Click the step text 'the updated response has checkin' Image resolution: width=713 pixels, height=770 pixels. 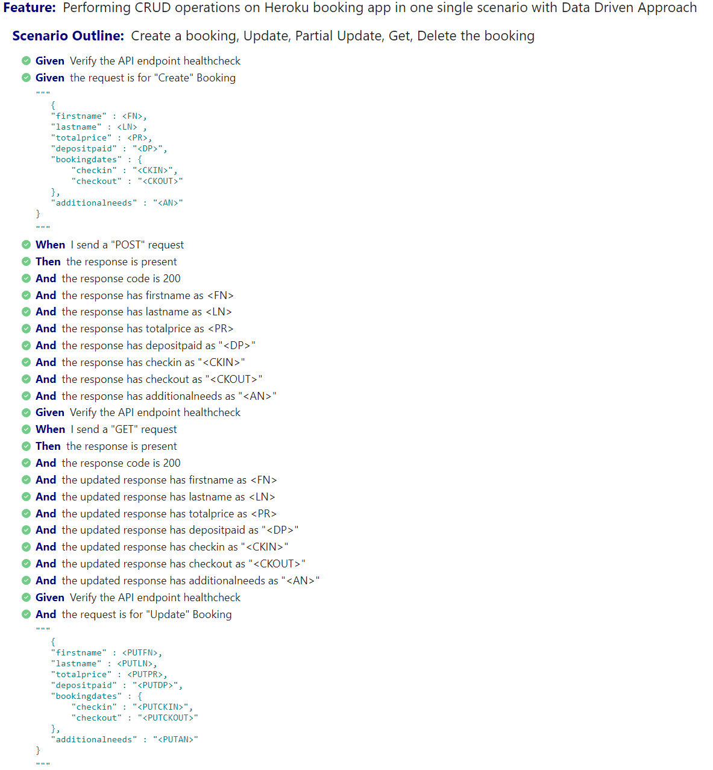click(175, 547)
